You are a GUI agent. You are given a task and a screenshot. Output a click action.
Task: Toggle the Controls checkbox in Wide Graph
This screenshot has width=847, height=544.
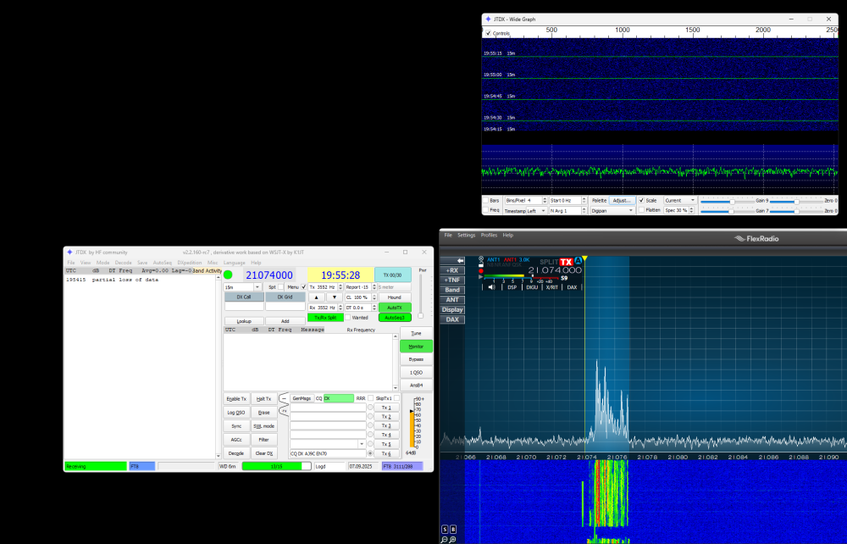[489, 33]
